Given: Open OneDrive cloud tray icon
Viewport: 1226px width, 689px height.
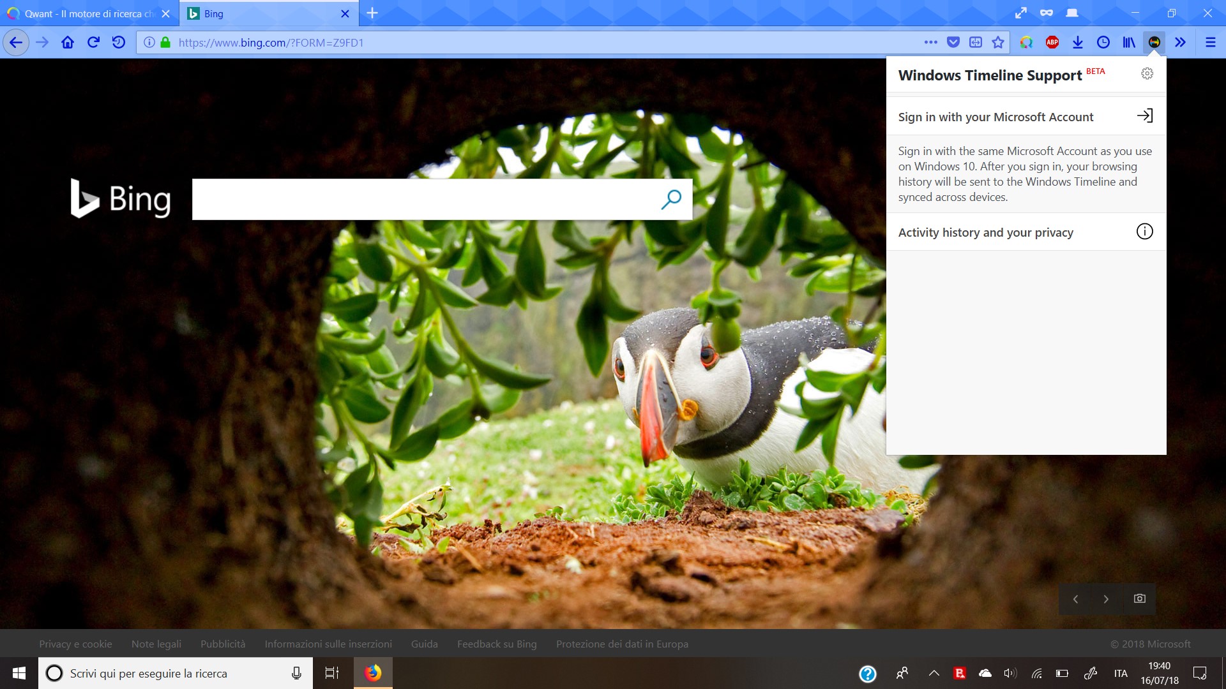Looking at the screenshot, I should coord(985,673).
